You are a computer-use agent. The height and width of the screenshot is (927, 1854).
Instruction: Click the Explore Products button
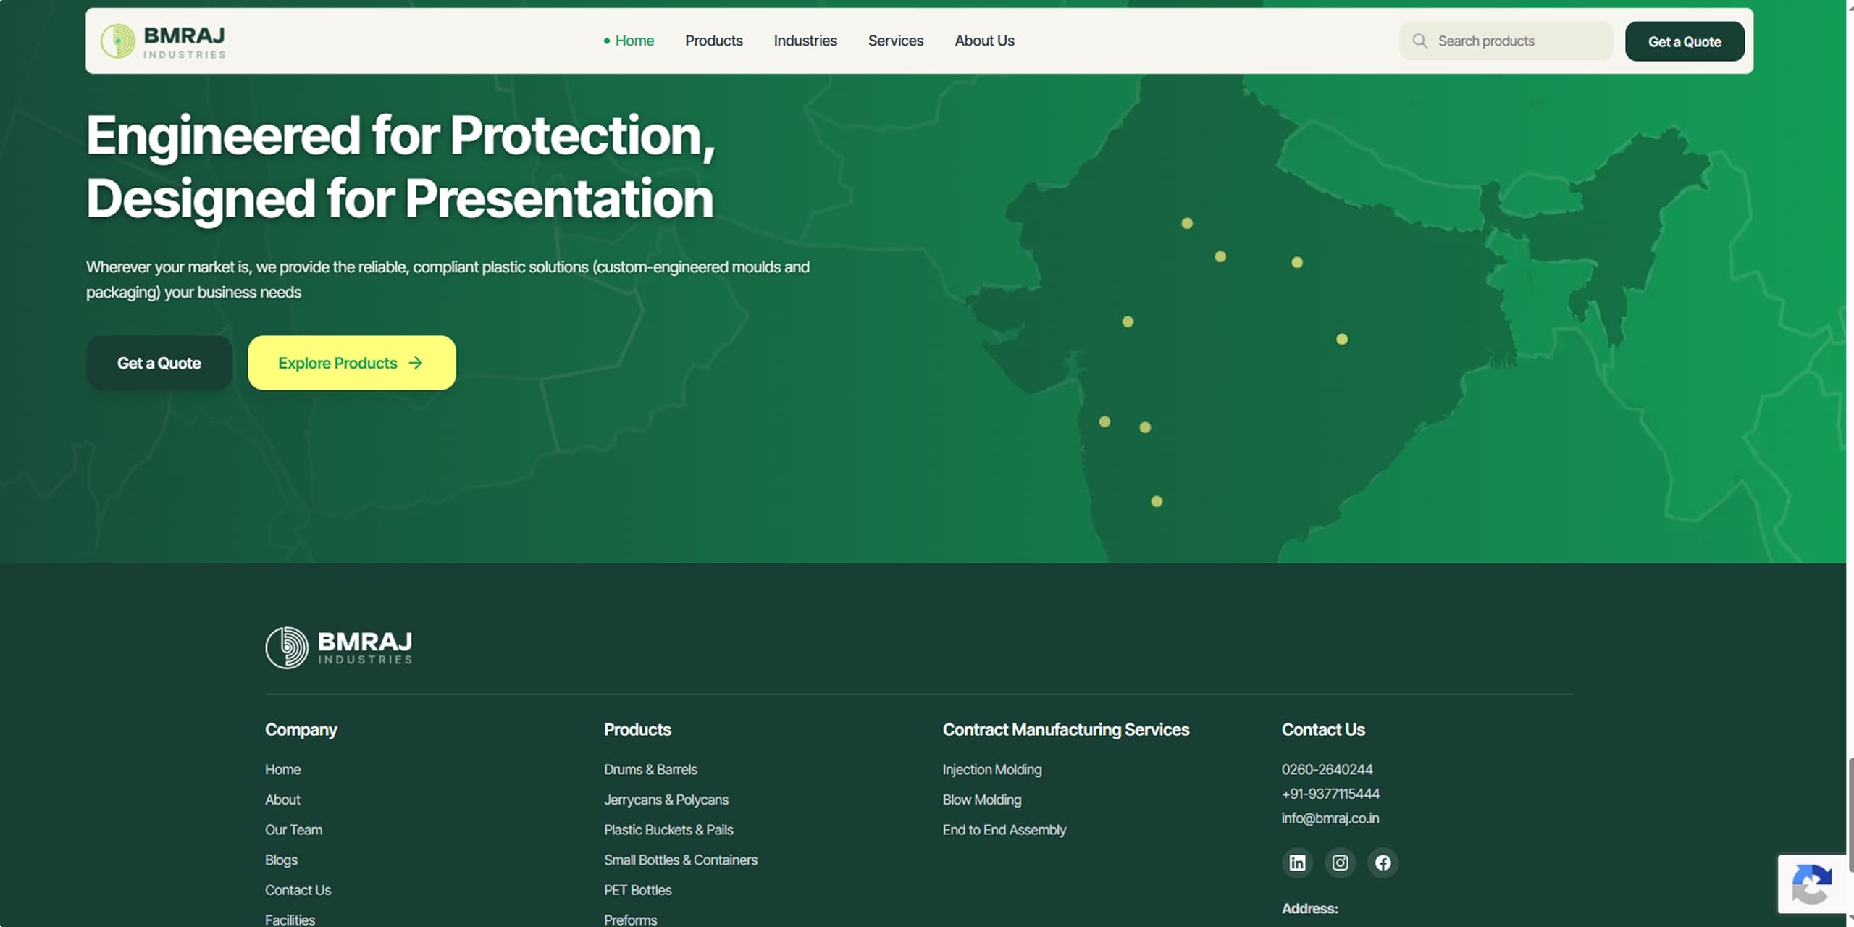pos(352,363)
